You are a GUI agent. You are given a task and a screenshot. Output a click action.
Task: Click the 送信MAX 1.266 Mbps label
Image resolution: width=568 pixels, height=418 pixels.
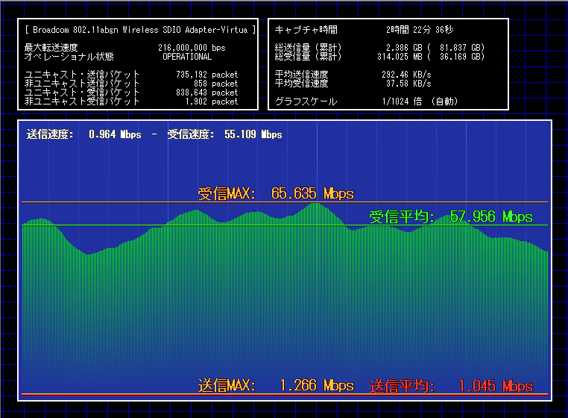click(x=276, y=386)
